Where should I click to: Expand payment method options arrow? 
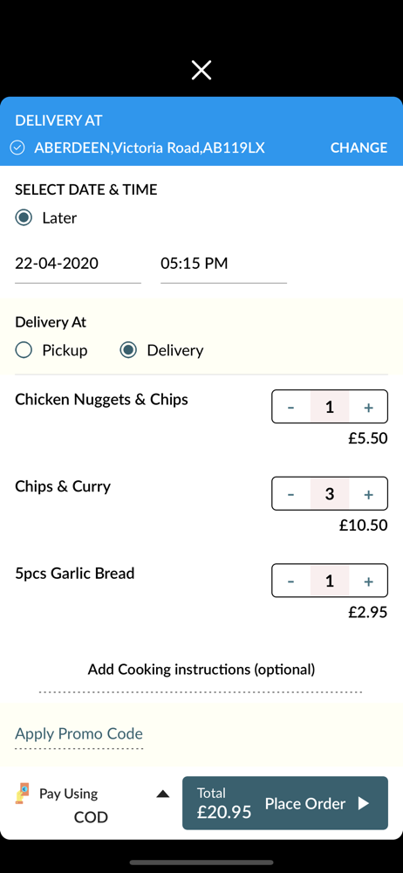tap(162, 794)
